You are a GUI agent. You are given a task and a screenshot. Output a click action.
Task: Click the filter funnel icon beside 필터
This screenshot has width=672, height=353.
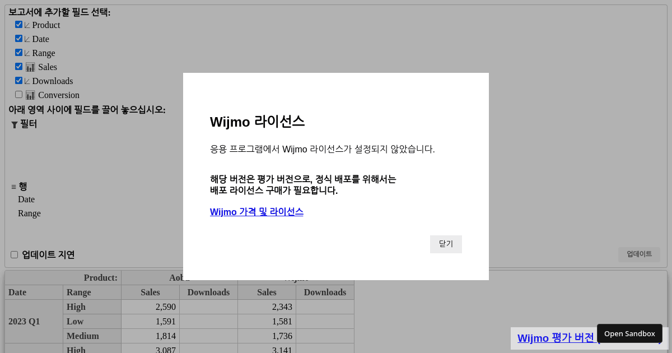coord(15,124)
